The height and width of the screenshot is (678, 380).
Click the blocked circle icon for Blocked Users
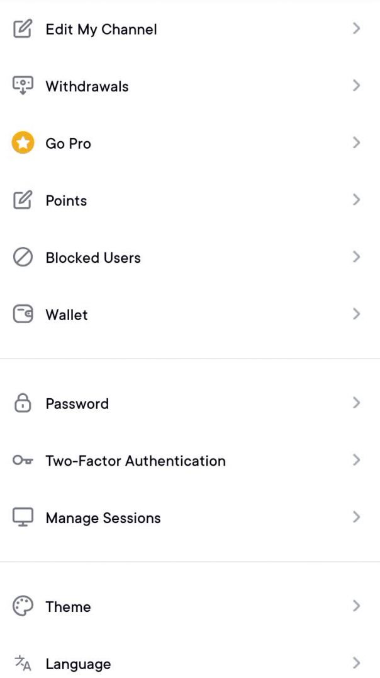23,258
